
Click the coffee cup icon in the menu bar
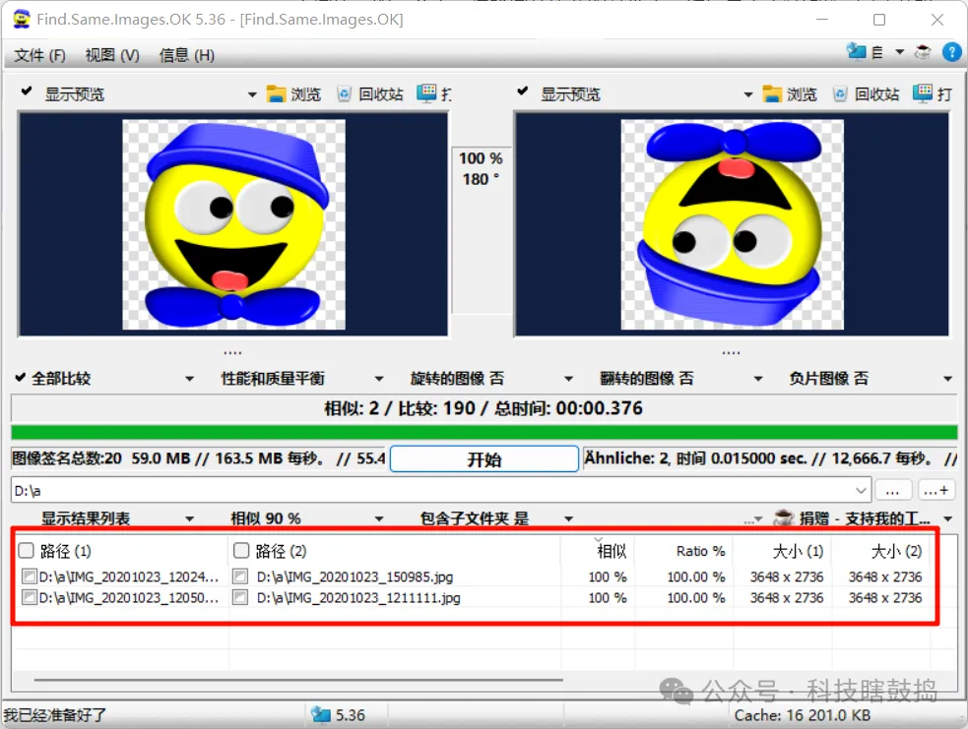pos(923,52)
